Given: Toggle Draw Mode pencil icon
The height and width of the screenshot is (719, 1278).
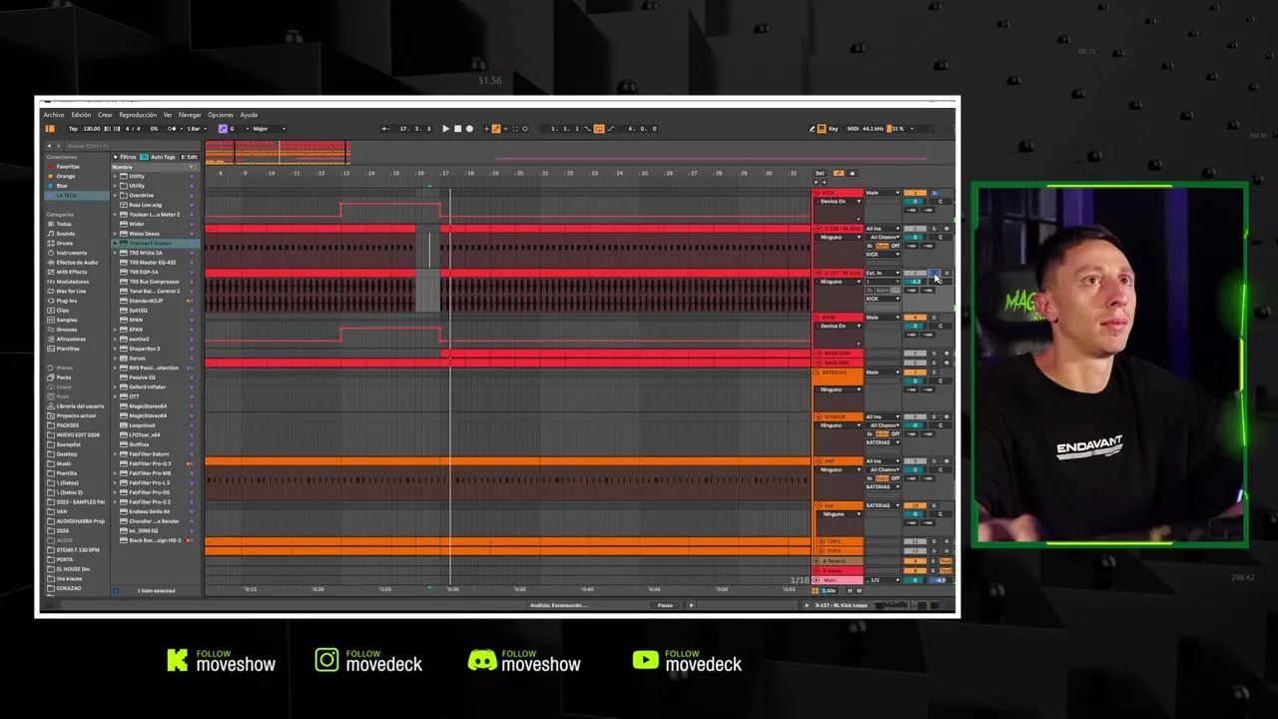Looking at the screenshot, I should (x=812, y=128).
